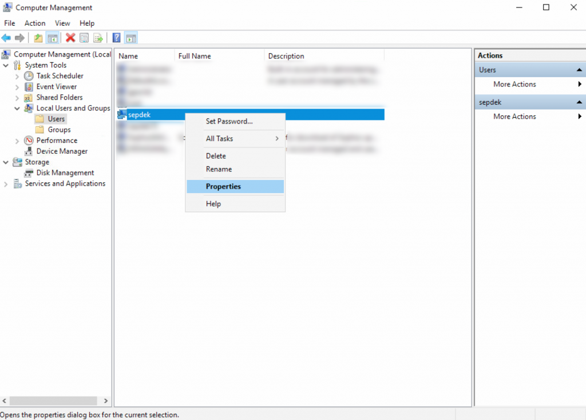This screenshot has height=420, width=586.
Task: Select the sepdek user name text
Action: tap(139, 115)
